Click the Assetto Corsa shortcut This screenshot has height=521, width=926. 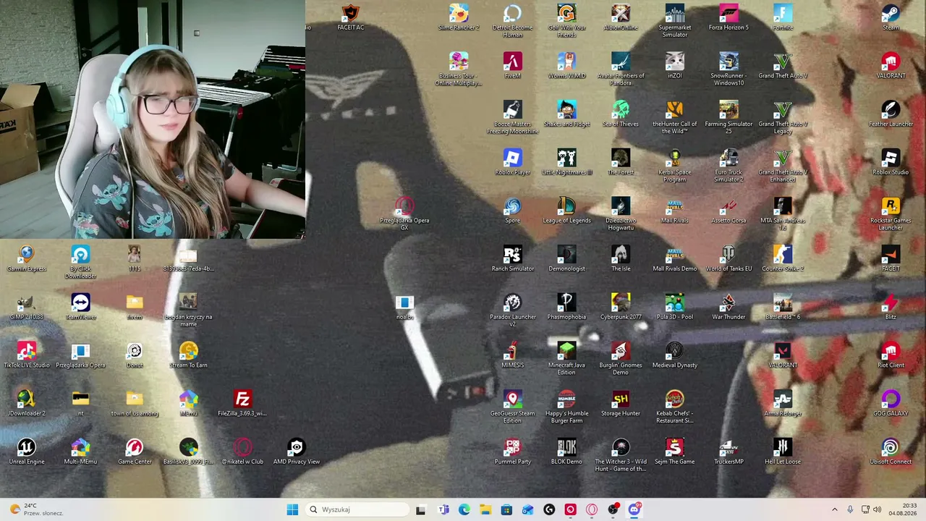(729, 211)
